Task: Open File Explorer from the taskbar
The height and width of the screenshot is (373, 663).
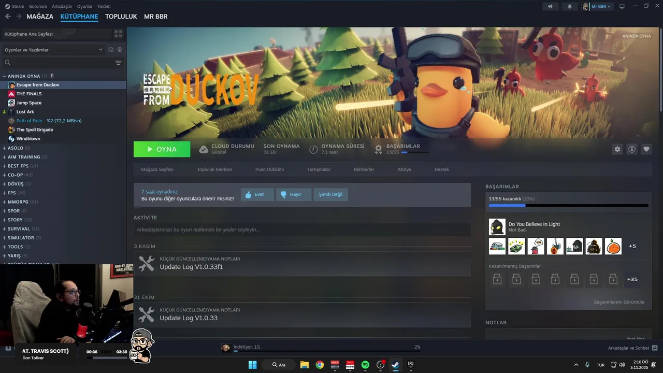Action: (305, 365)
